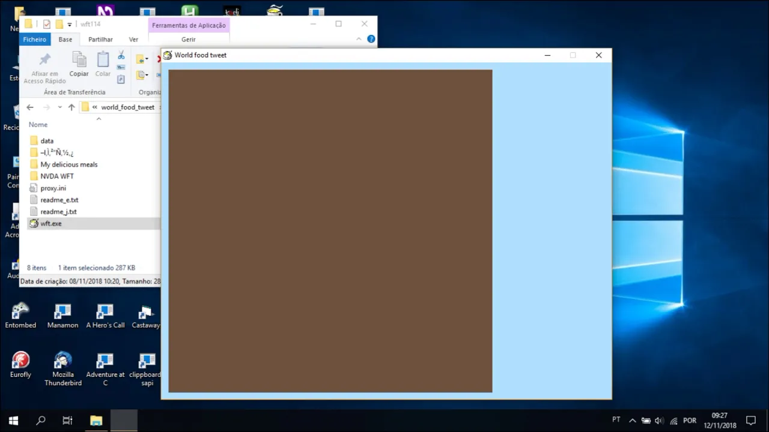Minimize the World food tweet window

point(547,55)
